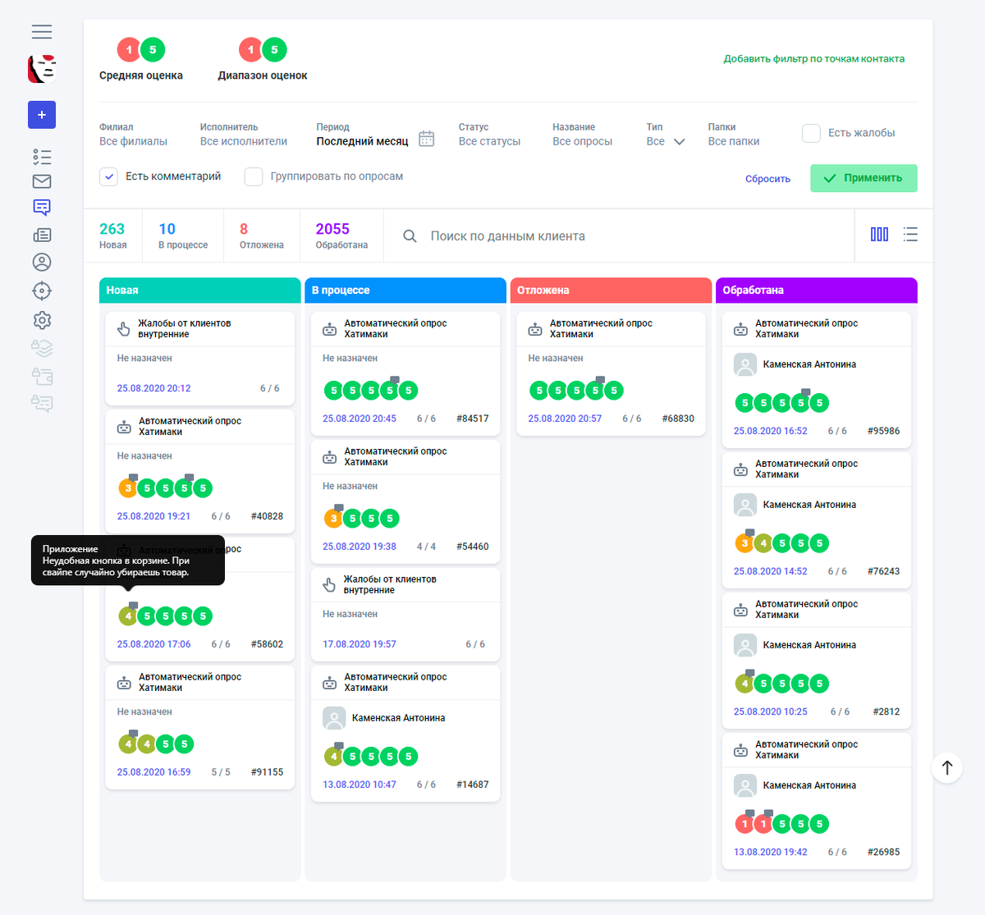This screenshot has height=915, width=985.
Task: Open the envelope mail icon in sidebar
Action: (42, 181)
